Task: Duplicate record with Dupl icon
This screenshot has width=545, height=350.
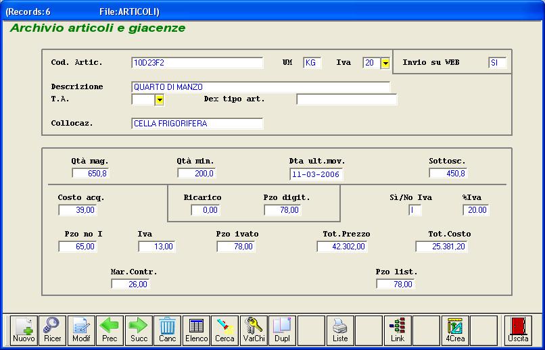Action: pyautogui.click(x=282, y=330)
